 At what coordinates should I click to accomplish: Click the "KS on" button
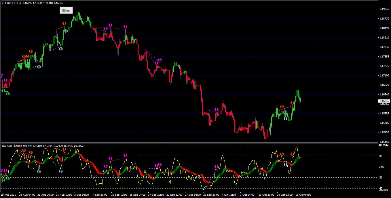(66, 10)
